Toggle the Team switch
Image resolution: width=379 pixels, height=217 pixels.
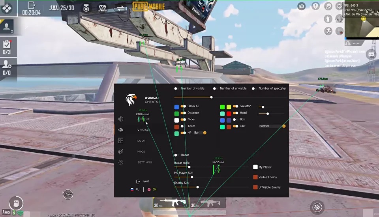[183, 126]
